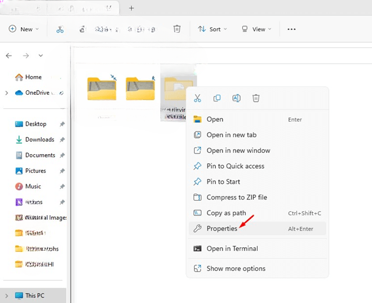Viewport: 372px width, 303px height.
Task: Open the See more ellipsis menu
Action: click(x=291, y=29)
